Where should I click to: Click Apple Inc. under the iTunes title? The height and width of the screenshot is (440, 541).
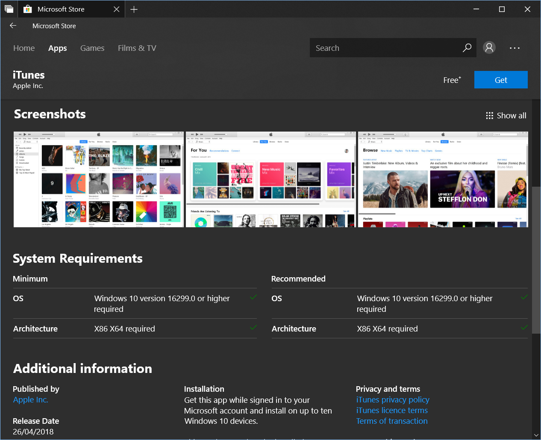tap(28, 86)
